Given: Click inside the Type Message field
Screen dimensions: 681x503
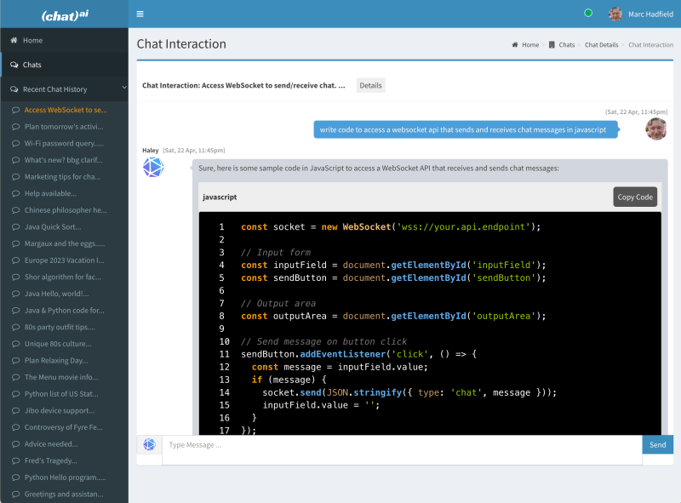Looking at the screenshot, I should point(298,444).
